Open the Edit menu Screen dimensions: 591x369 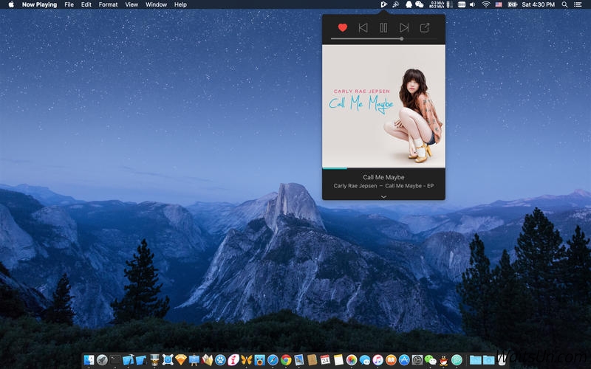pyautogui.click(x=86, y=4)
